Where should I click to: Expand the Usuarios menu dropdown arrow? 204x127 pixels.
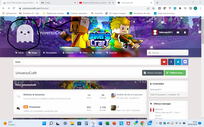(76, 53)
